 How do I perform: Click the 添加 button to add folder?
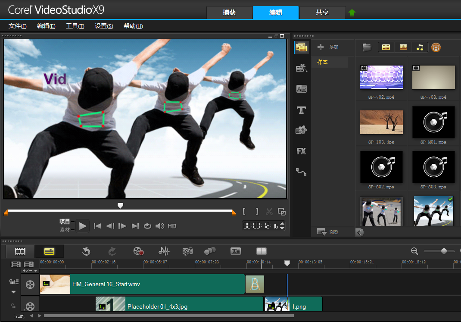(328, 47)
